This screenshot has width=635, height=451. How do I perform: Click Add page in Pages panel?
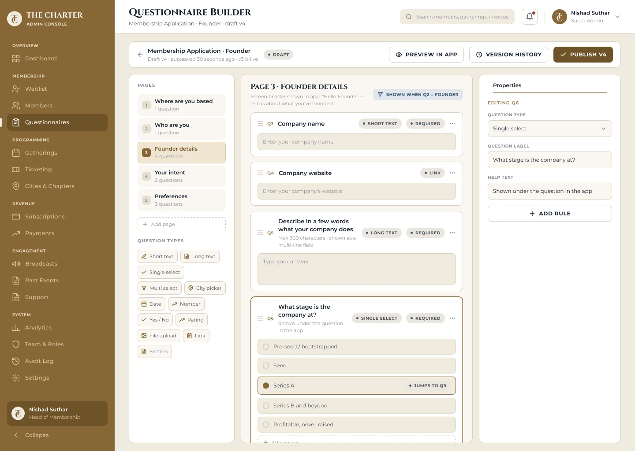point(182,224)
